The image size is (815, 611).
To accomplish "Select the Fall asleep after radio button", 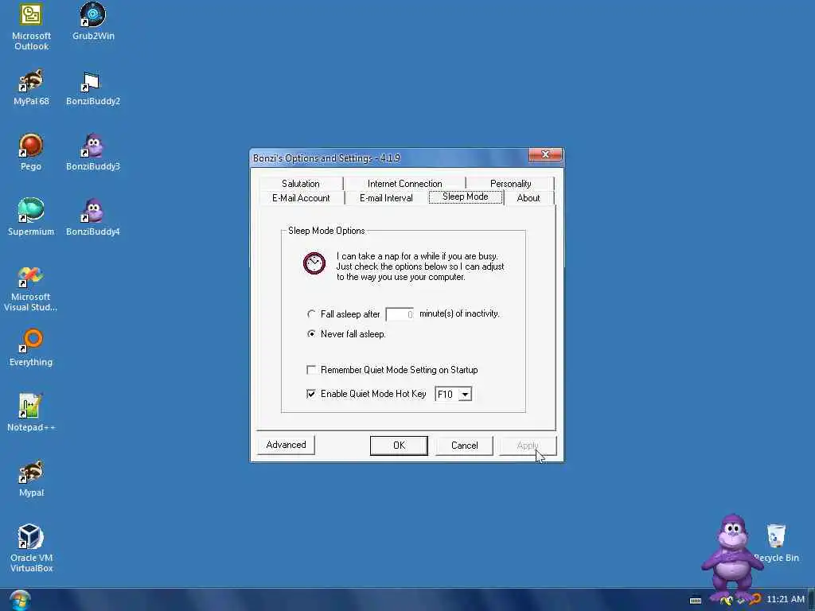I will point(311,313).
